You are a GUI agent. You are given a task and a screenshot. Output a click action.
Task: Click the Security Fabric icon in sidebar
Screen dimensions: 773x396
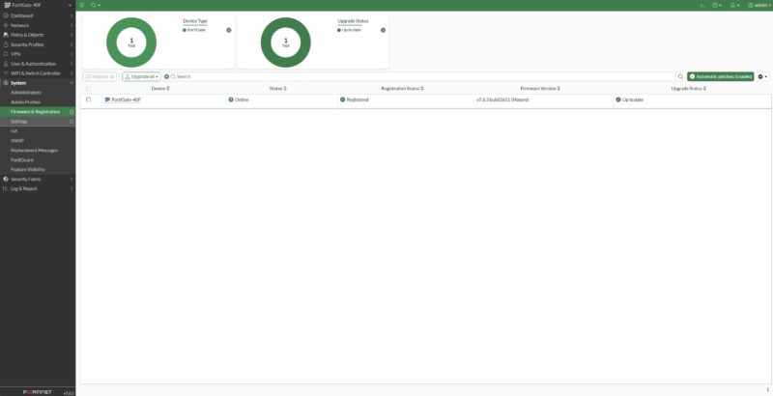pyautogui.click(x=6, y=180)
